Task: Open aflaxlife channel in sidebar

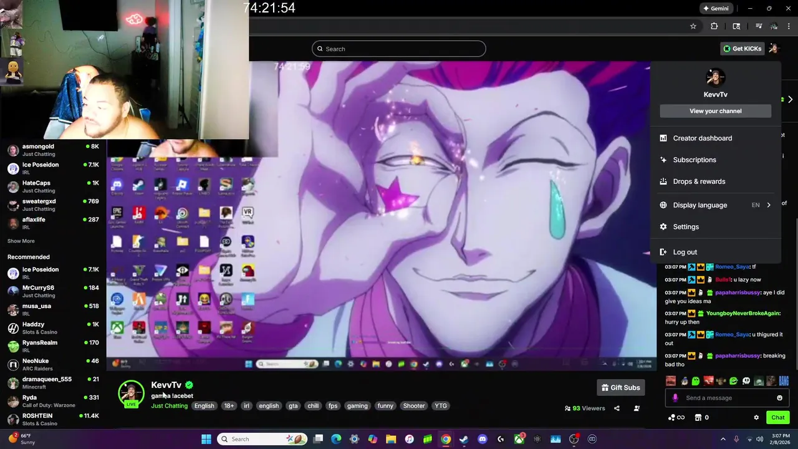Action: 53,223
